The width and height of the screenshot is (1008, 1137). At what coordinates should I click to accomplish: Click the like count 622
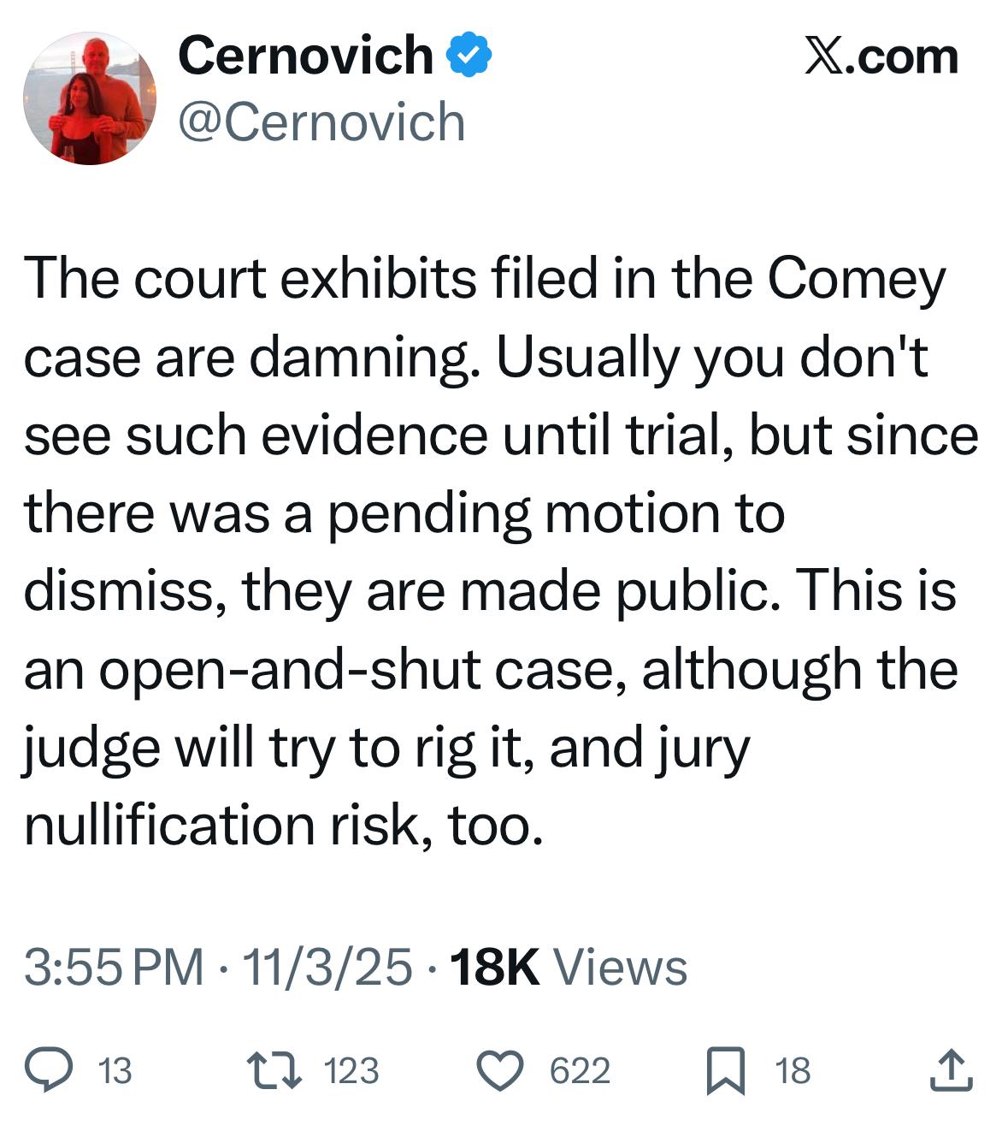click(x=580, y=1071)
